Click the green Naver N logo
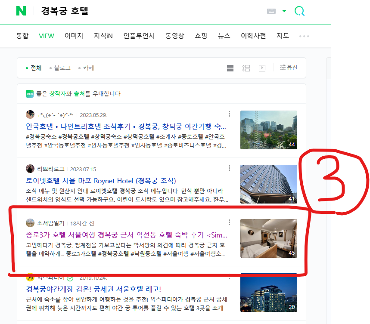The image size is (370, 324). (x=21, y=11)
